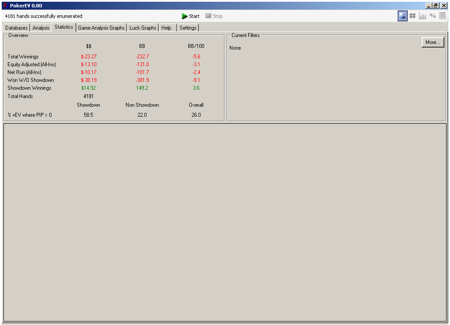Click the picture view icon in toolbar
The width and height of the screenshot is (450, 325).
point(402,16)
